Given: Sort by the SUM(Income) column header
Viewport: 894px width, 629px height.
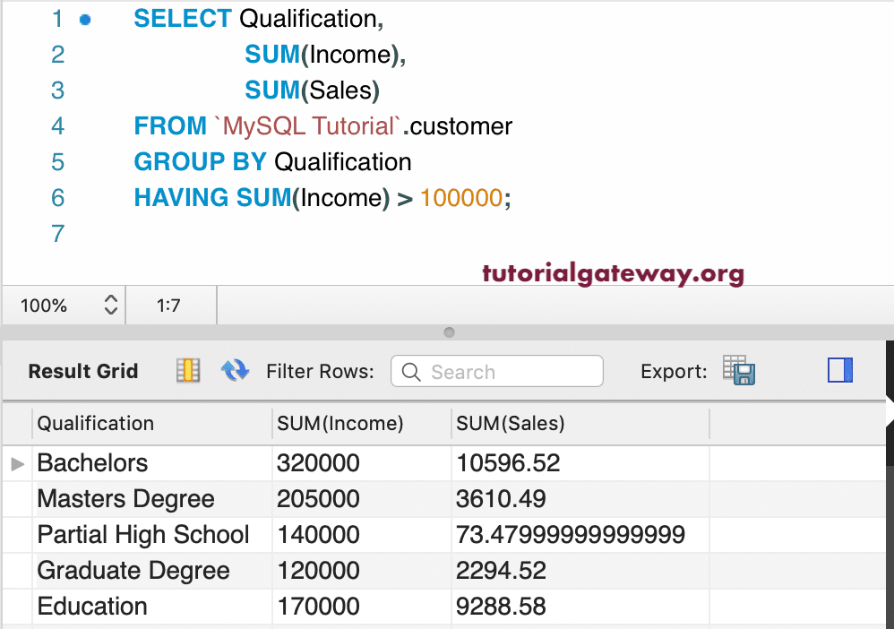Looking at the screenshot, I should (340, 423).
